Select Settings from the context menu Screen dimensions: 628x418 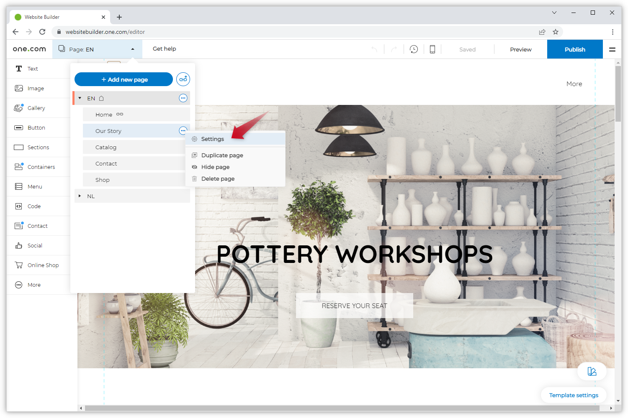click(x=213, y=139)
